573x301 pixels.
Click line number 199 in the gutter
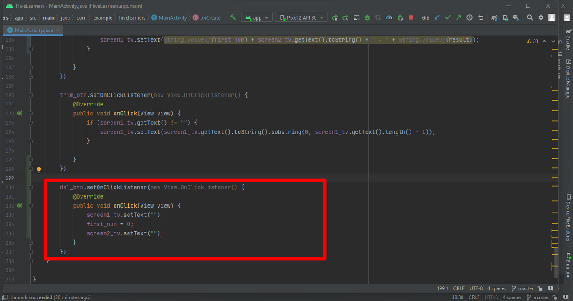[x=9, y=178]
